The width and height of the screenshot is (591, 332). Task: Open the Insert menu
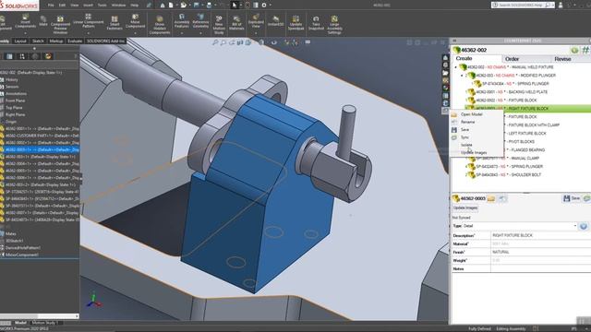pyautogui.click(x=88, y=6)
